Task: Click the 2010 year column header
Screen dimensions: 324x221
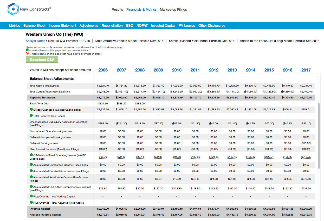Action: (x=177, y=70)
